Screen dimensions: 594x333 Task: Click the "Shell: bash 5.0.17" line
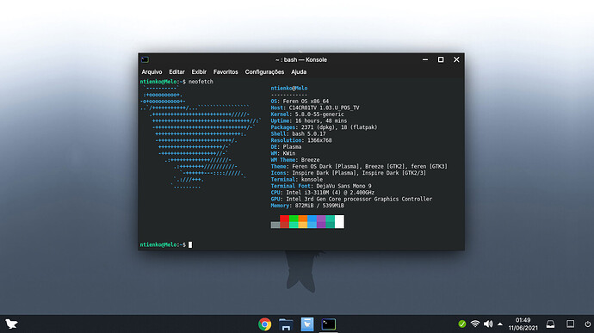pyautogui.click(x=298, y=133)
